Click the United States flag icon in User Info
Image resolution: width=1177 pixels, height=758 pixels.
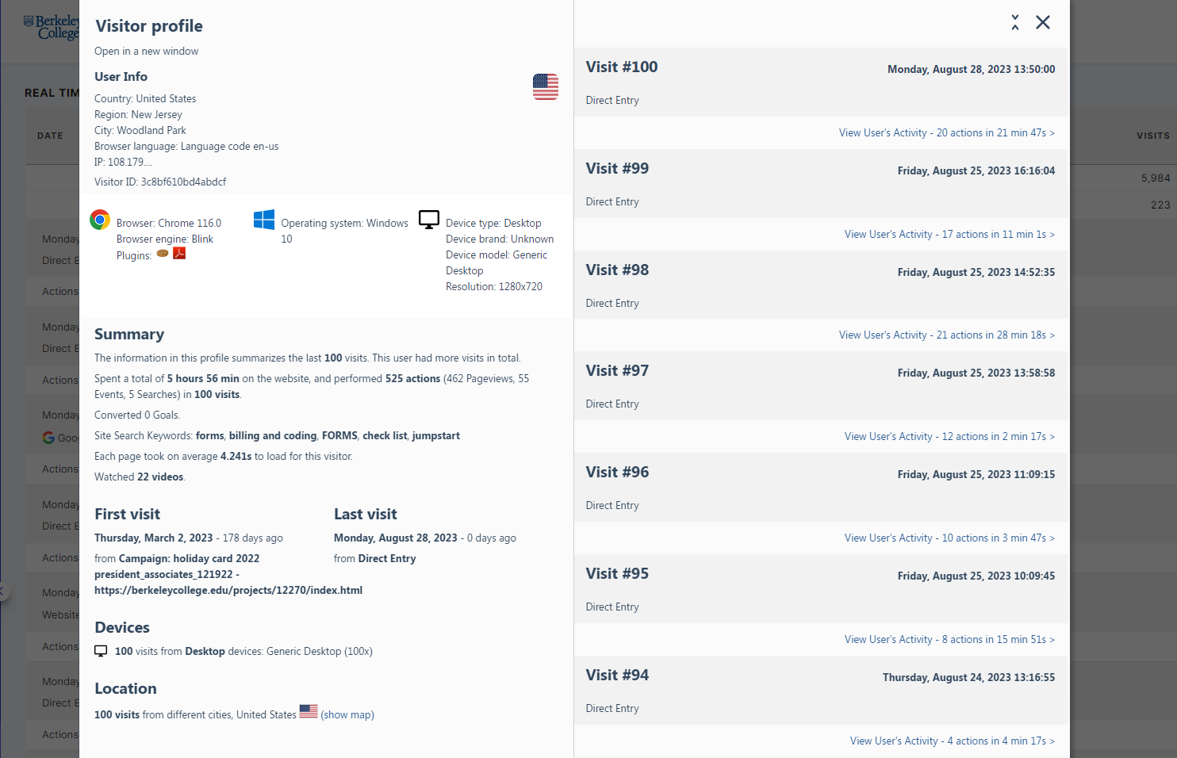click(x=545, y=86)
